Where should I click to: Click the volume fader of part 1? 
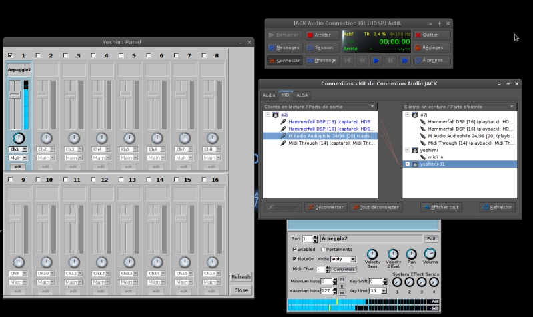(x=15, y=95)
